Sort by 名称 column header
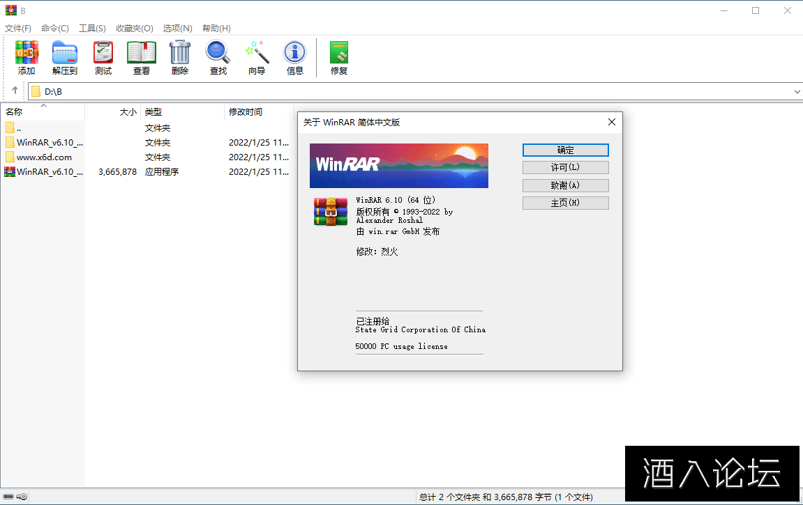The height and width of the screenshot is (505, 803). 43,111
